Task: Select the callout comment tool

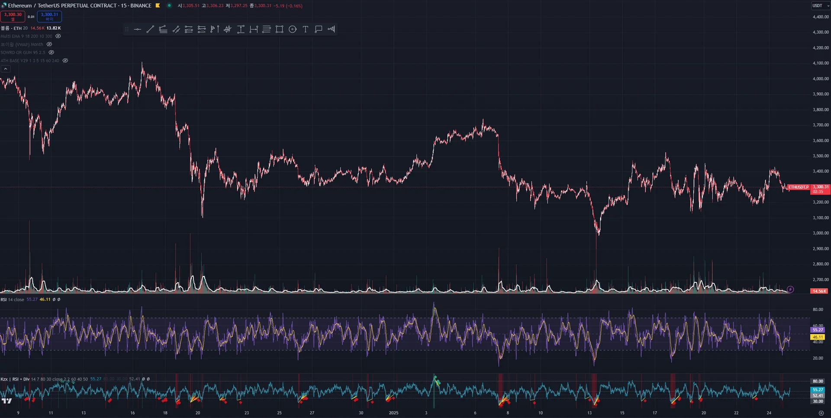Action: (x=319, y=29)
